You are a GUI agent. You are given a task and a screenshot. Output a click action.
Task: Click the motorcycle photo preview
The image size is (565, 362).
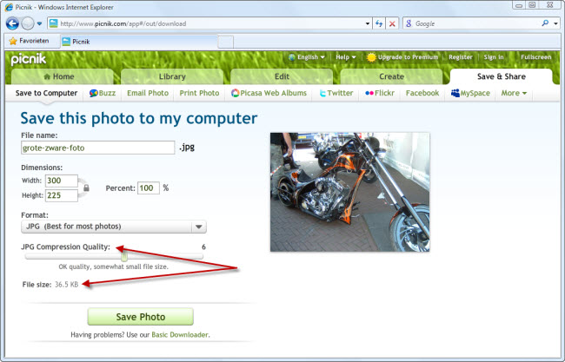350,192
